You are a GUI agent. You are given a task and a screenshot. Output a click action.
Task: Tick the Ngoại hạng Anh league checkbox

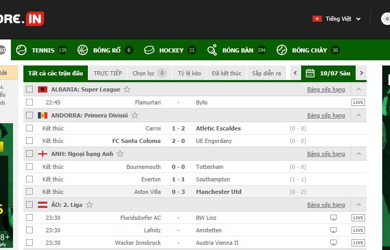(29, 154)
